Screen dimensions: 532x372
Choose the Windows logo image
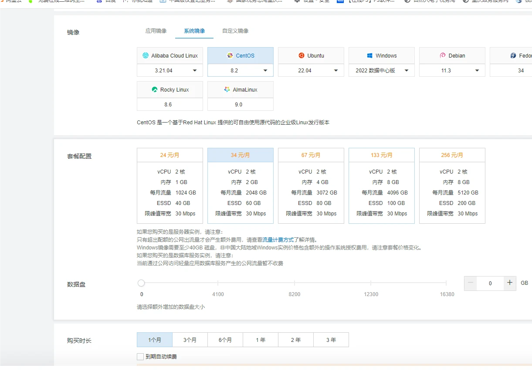pyautogui.click(x=369, y=55)
